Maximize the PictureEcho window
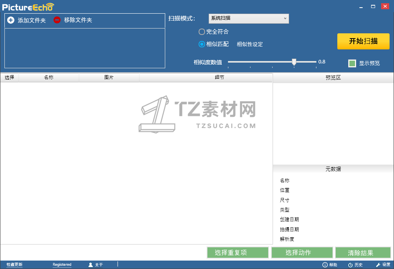Screen dimensions: 394x269 click(373, 6)
